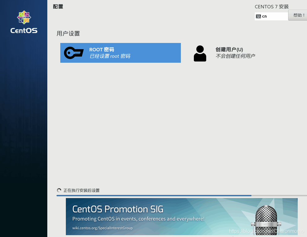This screenshot has height=237, width=307.
Task: Click the spinner icon beside 正在执行安装后设置
Action: [59, 190]
